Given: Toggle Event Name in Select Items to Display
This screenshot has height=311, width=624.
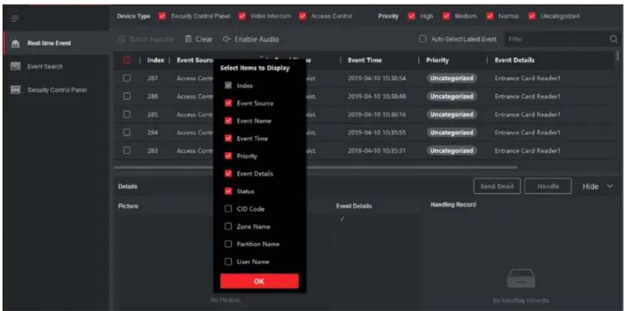Looking at the screenshot, I should 228,121.
